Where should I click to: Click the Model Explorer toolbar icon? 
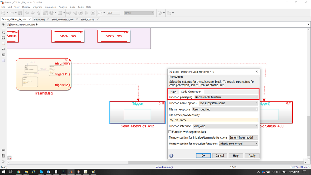60,13
